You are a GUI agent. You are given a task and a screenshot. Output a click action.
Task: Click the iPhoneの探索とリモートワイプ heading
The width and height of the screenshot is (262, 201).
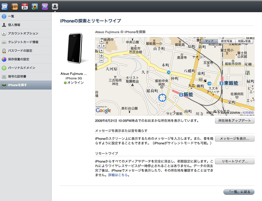[x=90, y=21]
